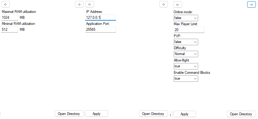Click into the Application Port field 25565

click(x=101, y=30)
